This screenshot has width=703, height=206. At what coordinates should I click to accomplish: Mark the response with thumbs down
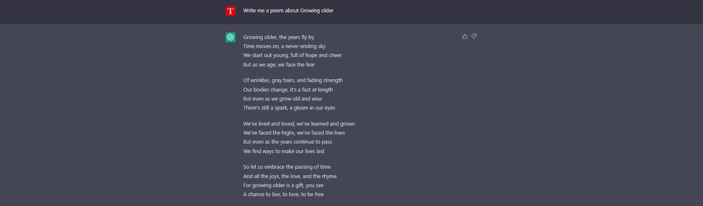(x=474, y=37)
